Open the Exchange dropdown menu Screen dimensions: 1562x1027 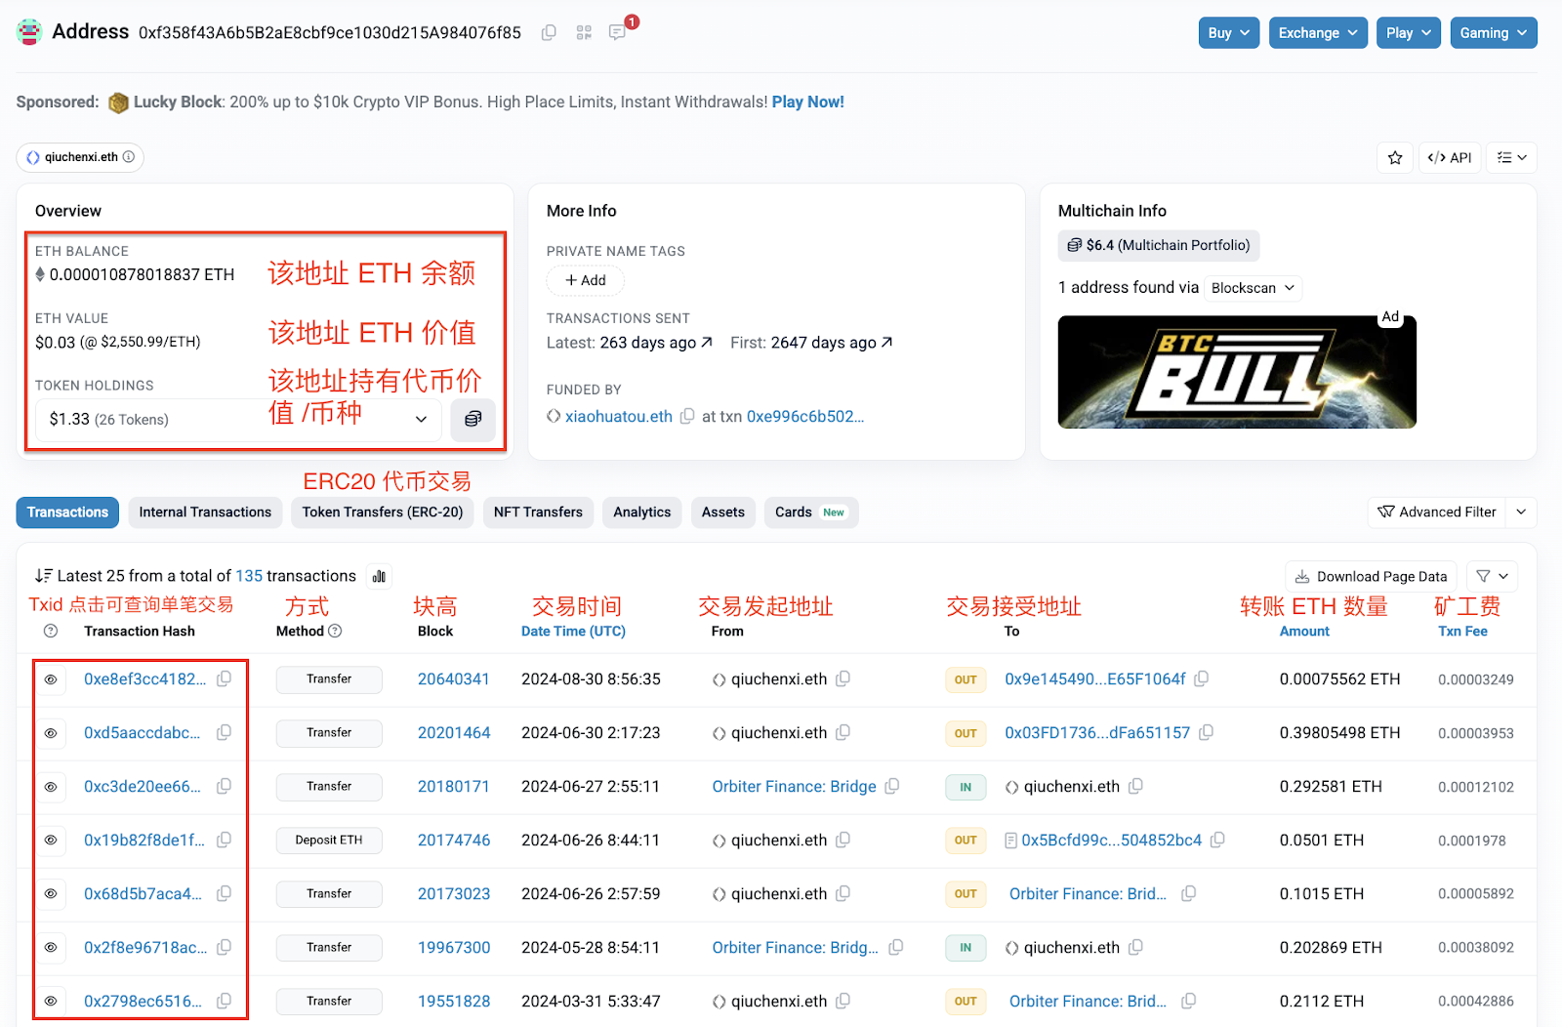pos(1318,32)
